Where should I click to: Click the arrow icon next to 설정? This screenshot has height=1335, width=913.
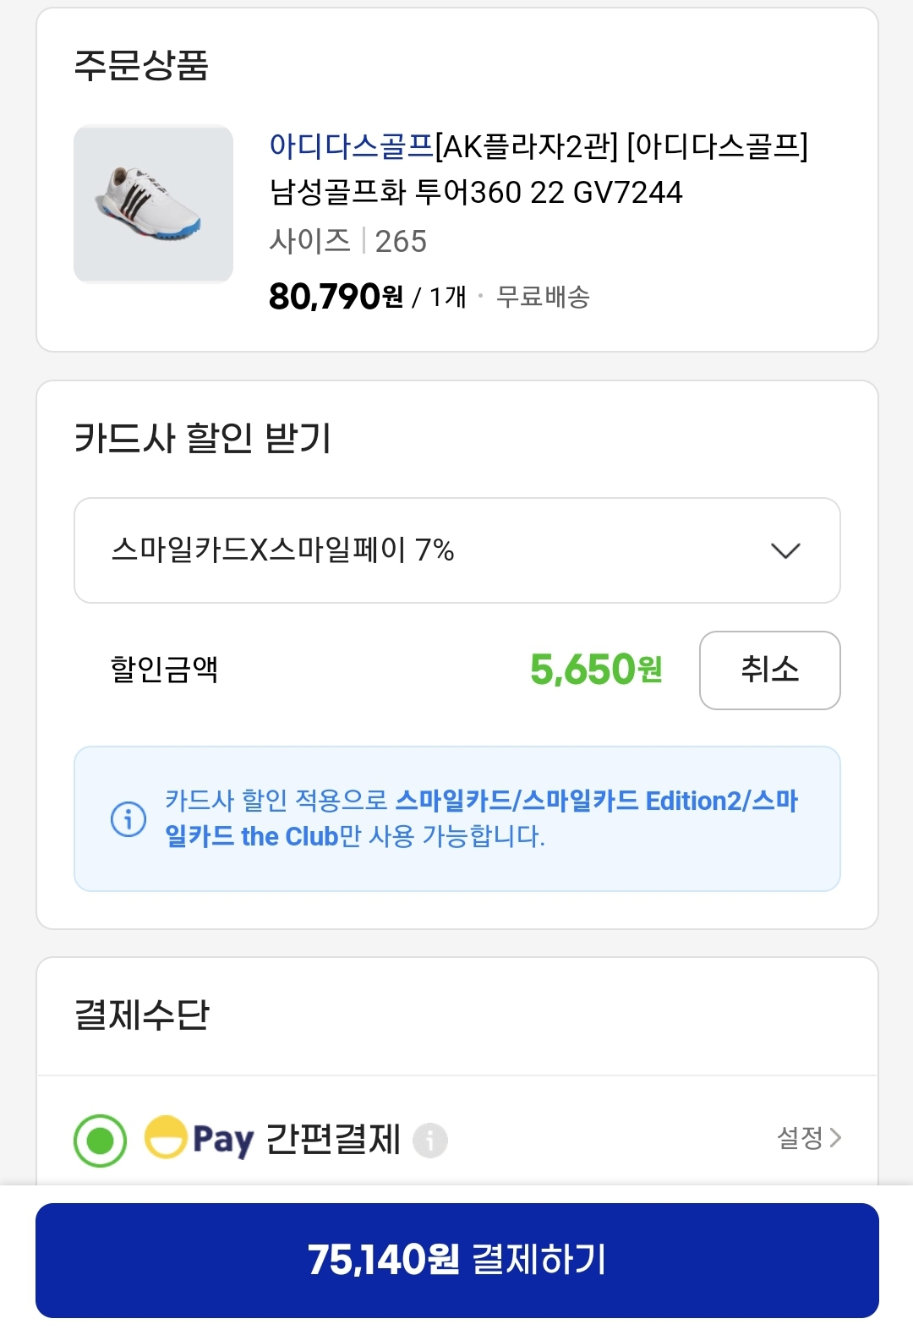836,1138
